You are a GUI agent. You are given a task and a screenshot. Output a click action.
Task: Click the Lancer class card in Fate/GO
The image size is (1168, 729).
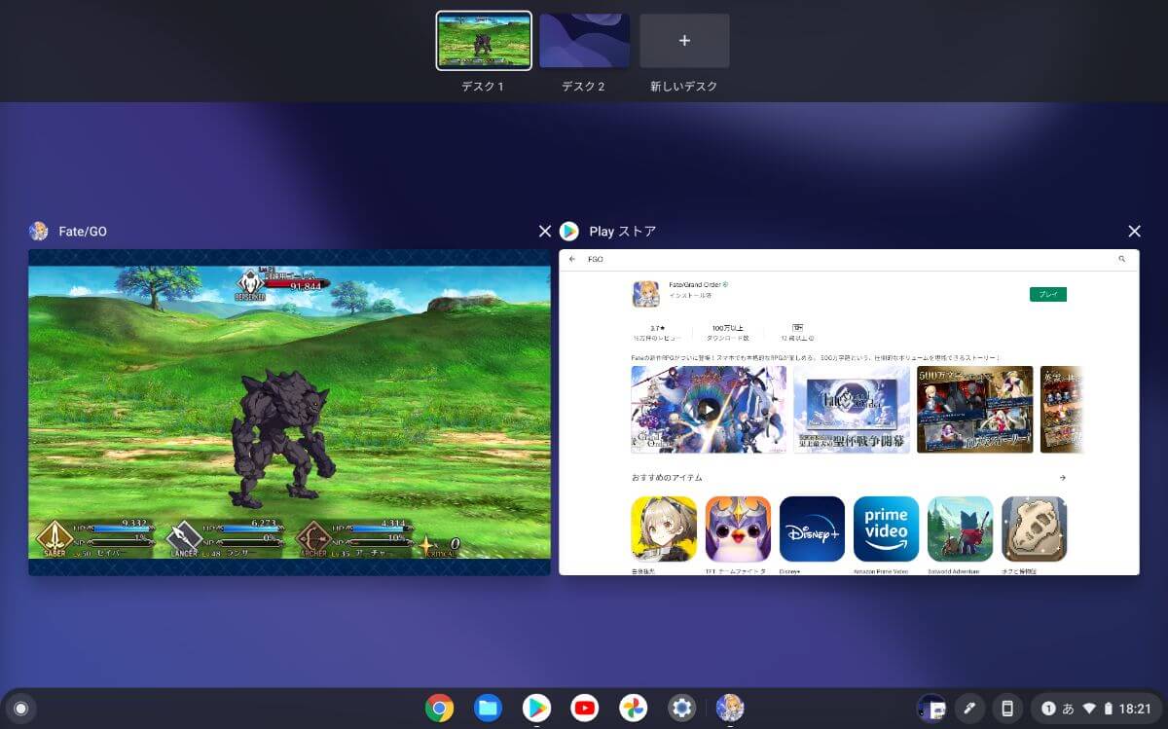click(x=183, y=538)
